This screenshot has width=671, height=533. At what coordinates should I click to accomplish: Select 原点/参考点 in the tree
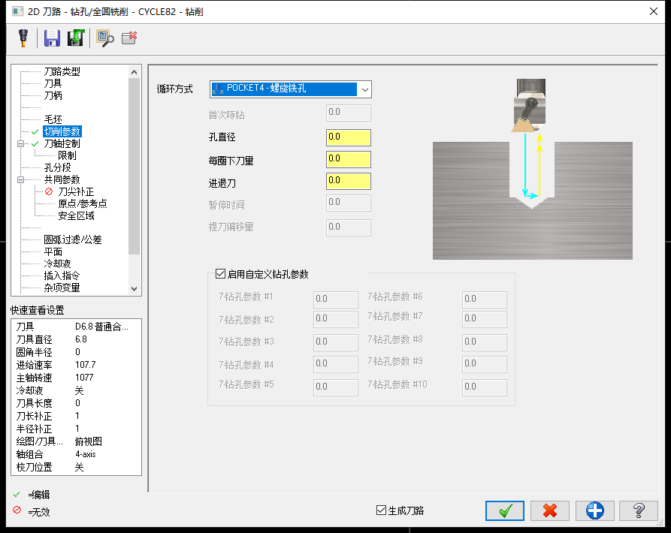[x=82, y=203]
